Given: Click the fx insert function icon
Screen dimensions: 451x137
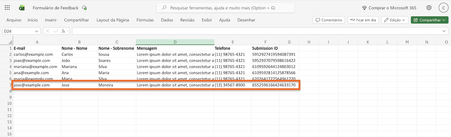Looking at the screenshot, I should point(63,31).
